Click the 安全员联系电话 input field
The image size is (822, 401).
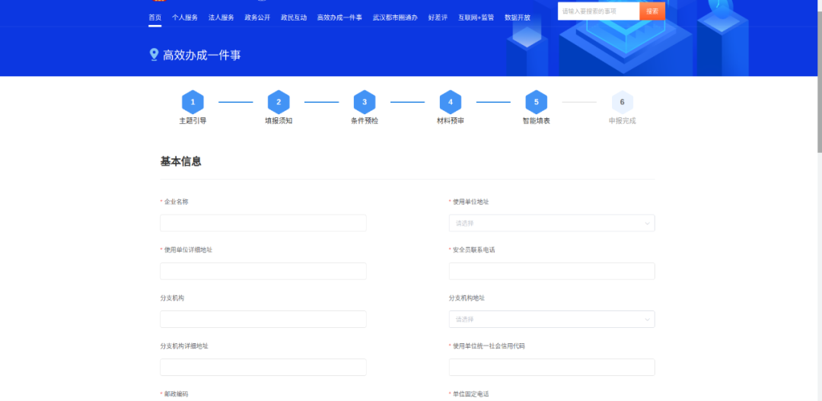tap(552, 271)
